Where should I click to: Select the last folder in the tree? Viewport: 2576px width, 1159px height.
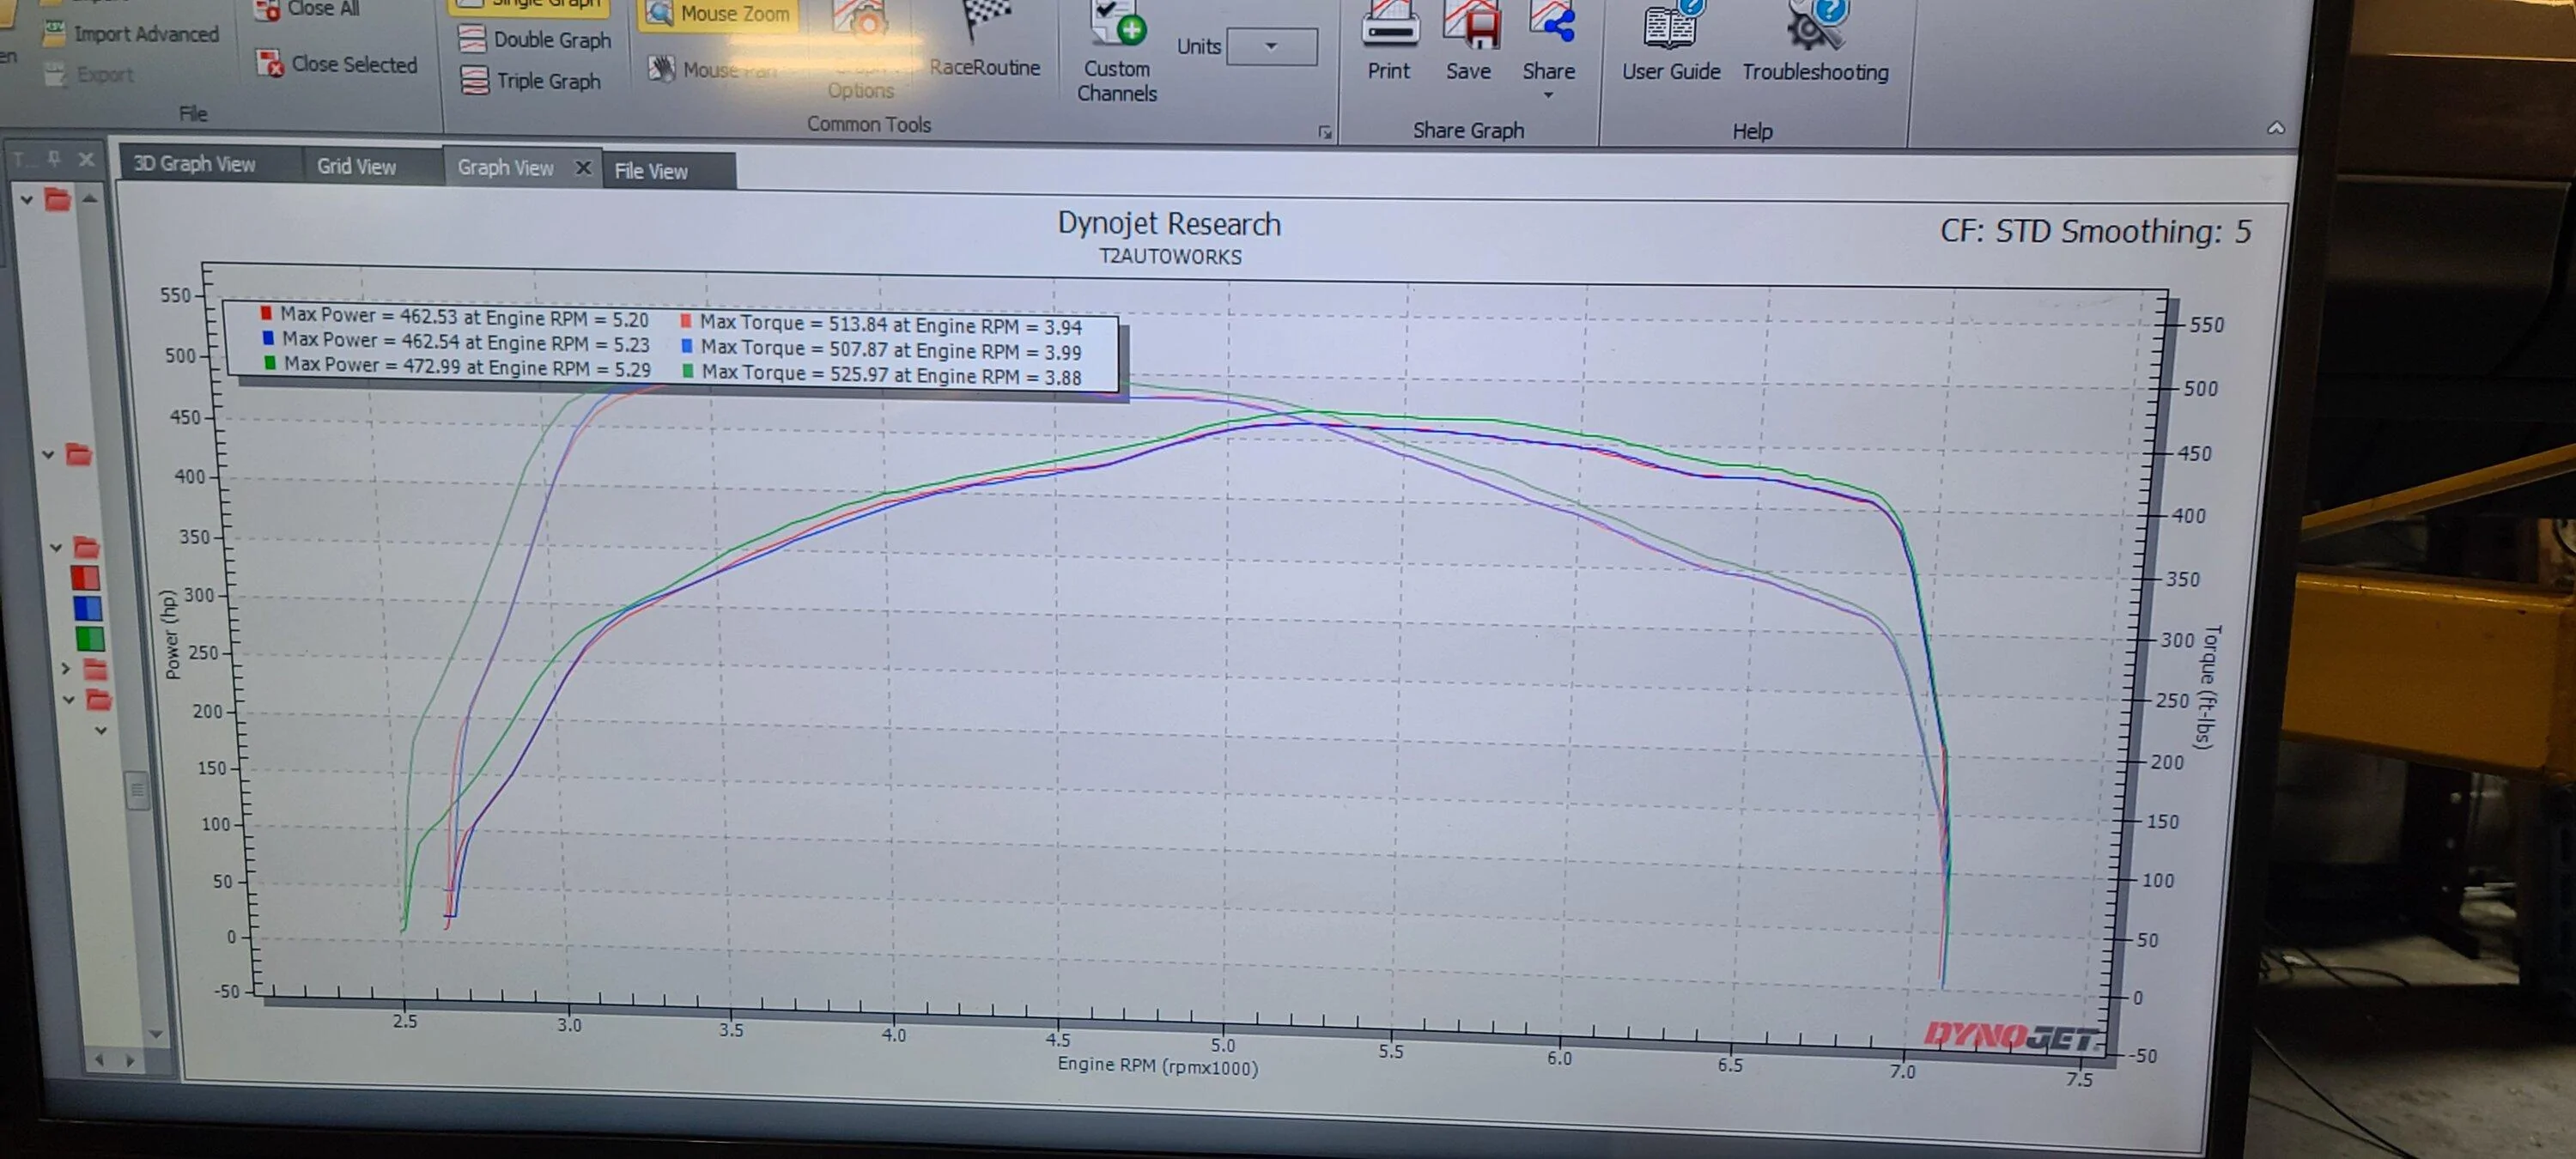coord(98,699)
